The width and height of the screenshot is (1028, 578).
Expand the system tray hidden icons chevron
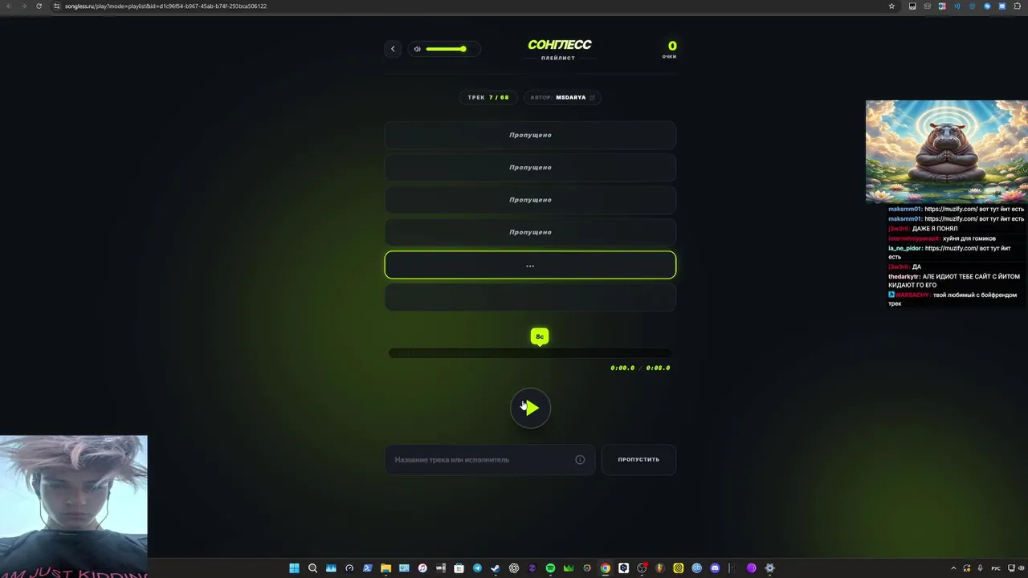pos(953,568)
